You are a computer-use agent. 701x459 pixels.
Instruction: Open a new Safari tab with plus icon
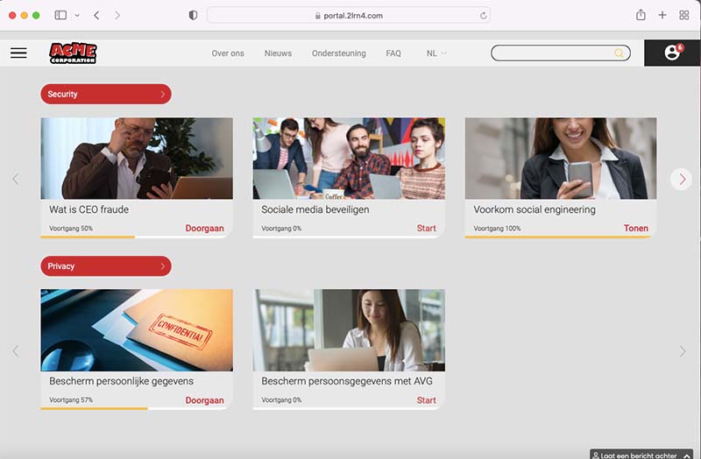[662, 15]
